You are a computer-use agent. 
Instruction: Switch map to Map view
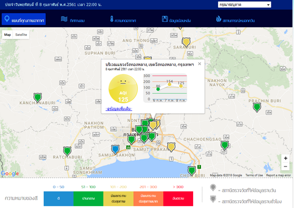[x=7, y=35]
